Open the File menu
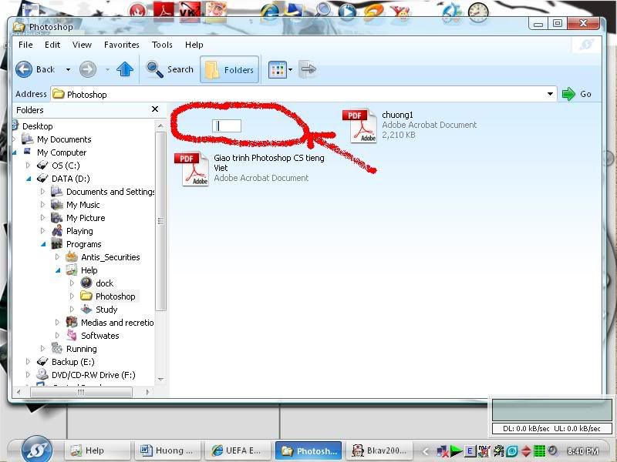Image resolution: width=617 pixels, height=462 pixels. 25,45
